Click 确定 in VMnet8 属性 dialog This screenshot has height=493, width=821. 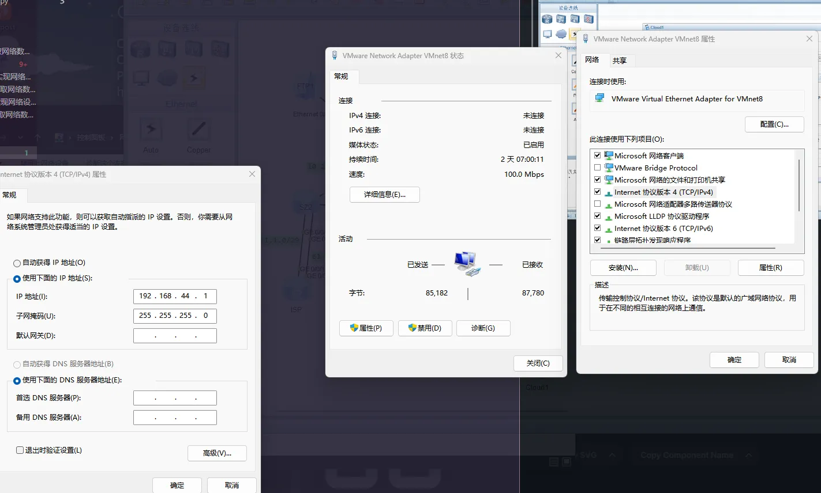click(x=734, y=360)
